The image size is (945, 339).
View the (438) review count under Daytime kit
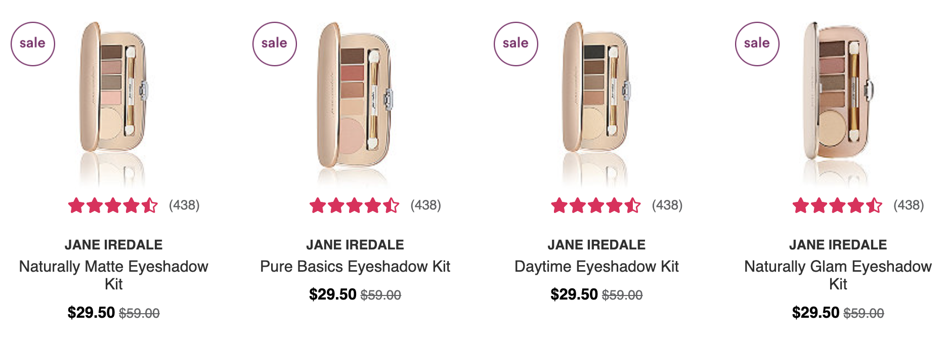point(667,205)
